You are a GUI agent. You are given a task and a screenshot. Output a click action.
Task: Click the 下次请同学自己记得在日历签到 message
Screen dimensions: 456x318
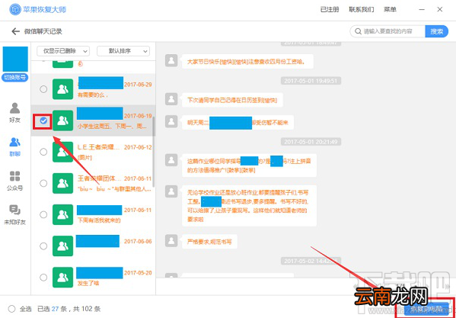(232, 100)
